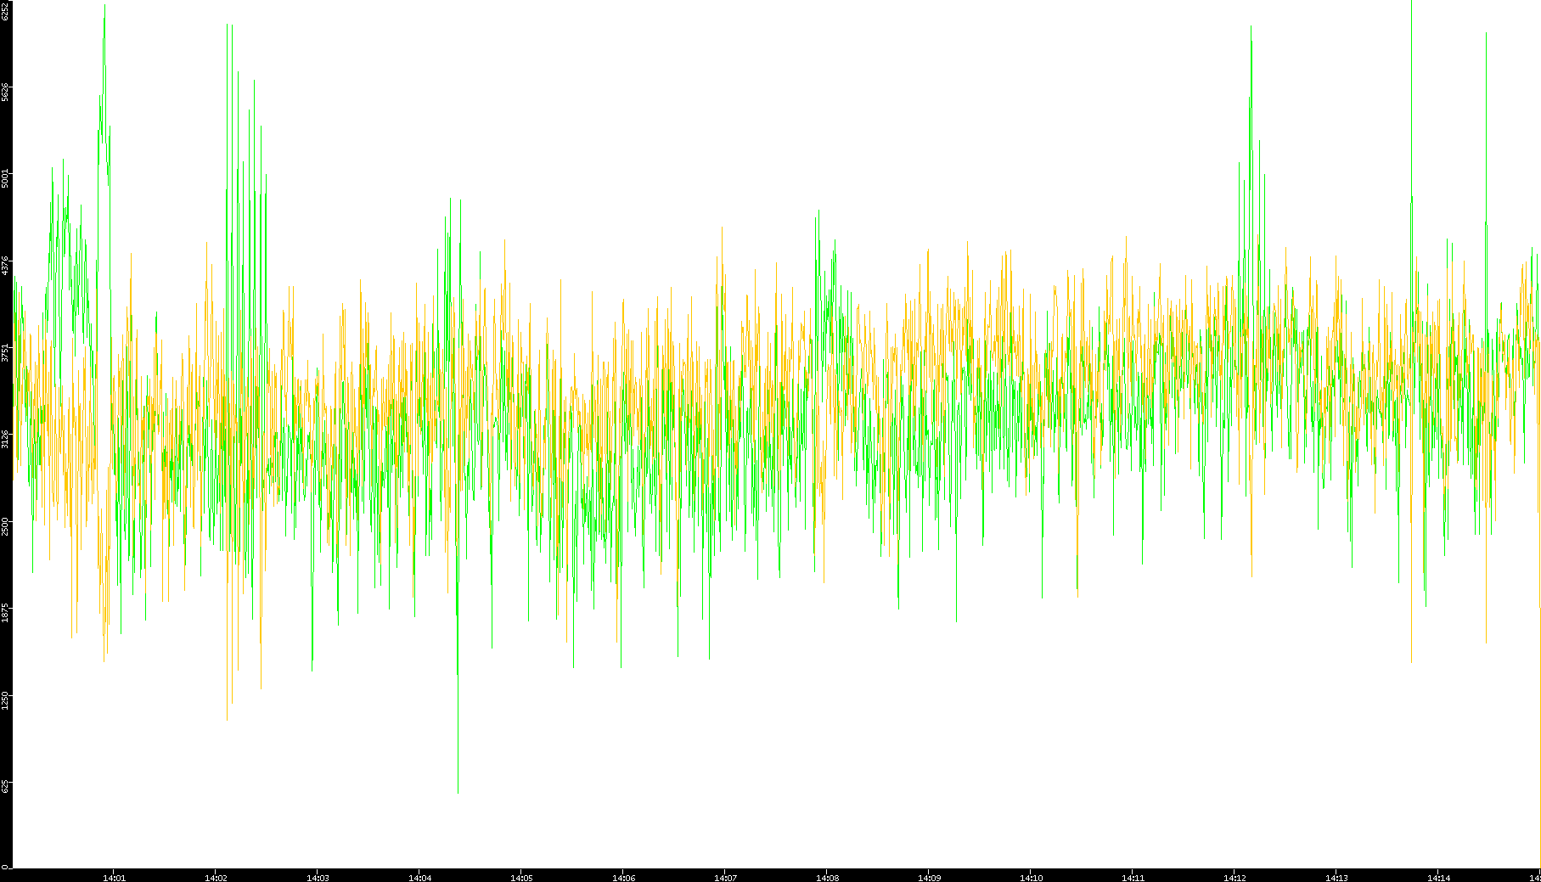Click the 14:10 time axis label
The image size is (1541, 882).
(x=1031, y=878)
